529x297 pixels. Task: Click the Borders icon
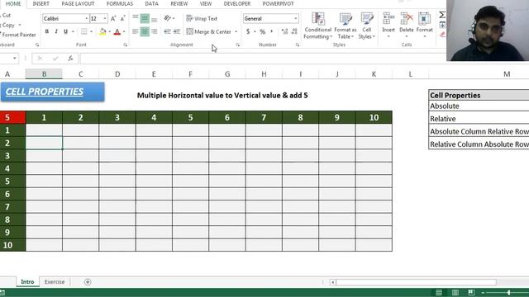(x=84, y=31)
